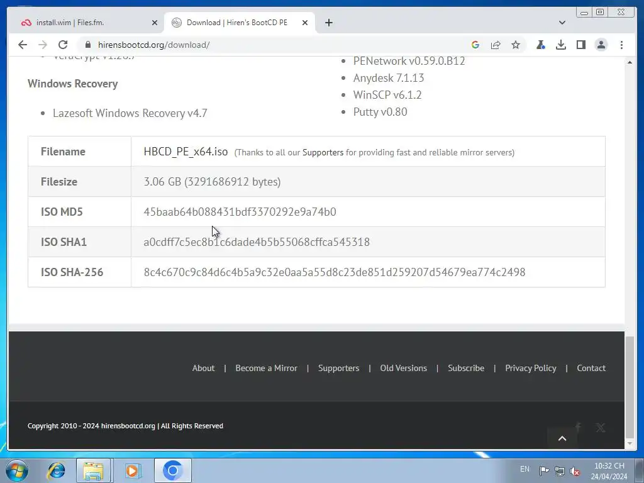The width and height of the screenshot is (644, 483).
Task: Click the ISO SHA-256 hash value
Action: coord(335,272)
